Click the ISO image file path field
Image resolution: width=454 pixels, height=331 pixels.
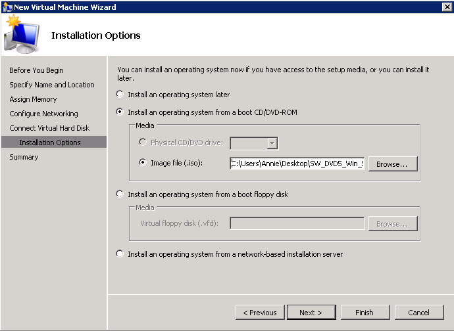pos(297,164)
